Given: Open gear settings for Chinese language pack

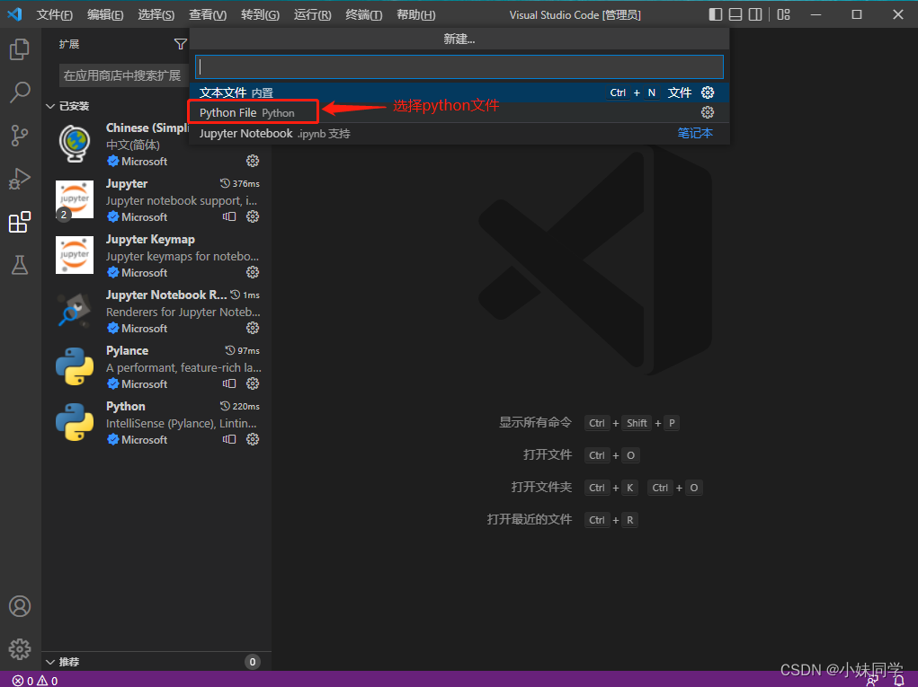Looking at the screenshot, I should click(253, 161).
